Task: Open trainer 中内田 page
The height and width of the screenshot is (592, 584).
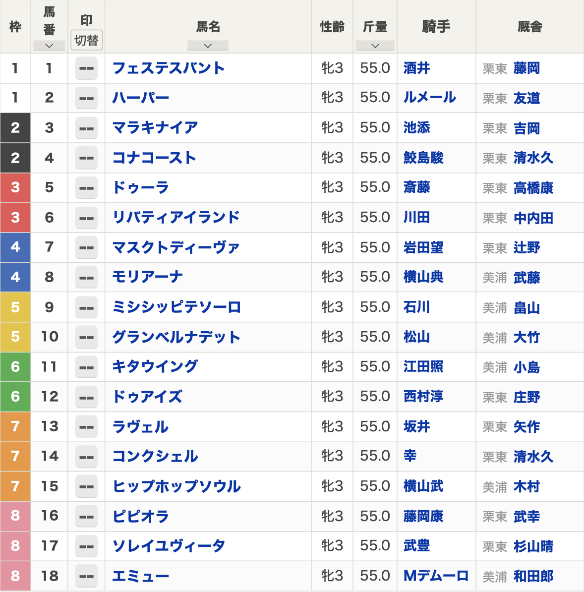Action: 533,218
